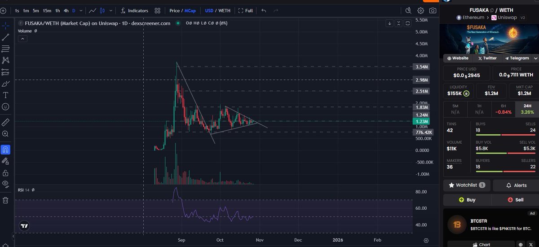The image size is (539, 247).
Task: Click the maximize pane icon
Action: tap(407, 23)
